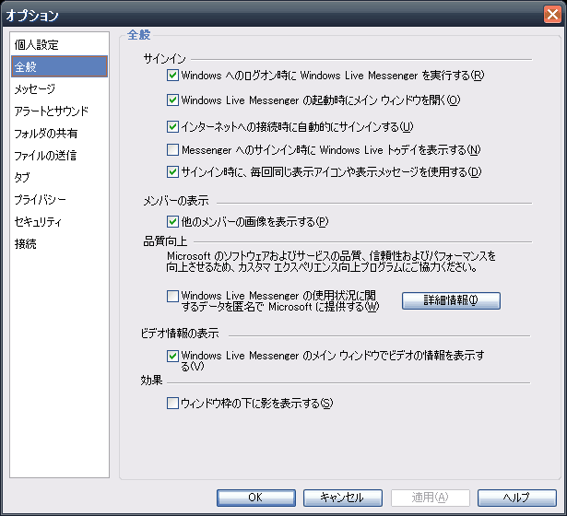The width and height of the screenshot is (567, 516).
Task: Toggle 他のメンバーの画像を表示する checkbox
Action: coord(172,221)
